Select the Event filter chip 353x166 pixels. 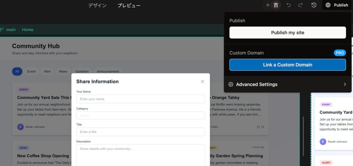click(31, 71)
